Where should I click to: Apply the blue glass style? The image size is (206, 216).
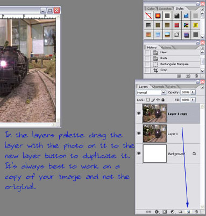click(x=186, y=16)
